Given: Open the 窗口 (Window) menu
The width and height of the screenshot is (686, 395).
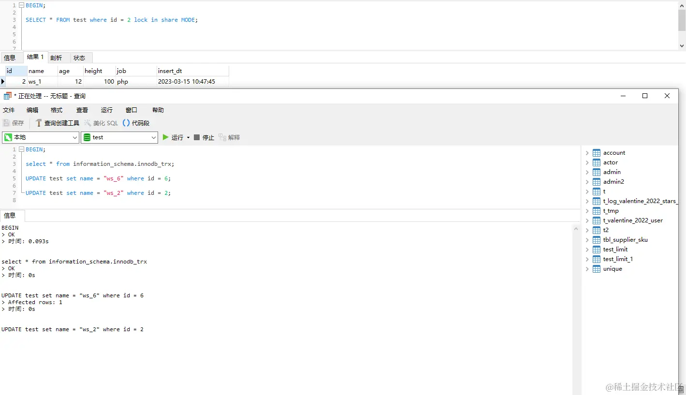Looking at the screenshot, I should pos(131,110).
